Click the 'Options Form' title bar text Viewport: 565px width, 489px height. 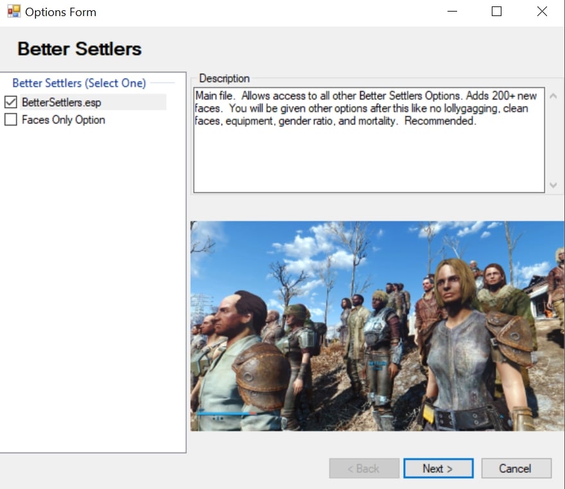pos(60,12)
